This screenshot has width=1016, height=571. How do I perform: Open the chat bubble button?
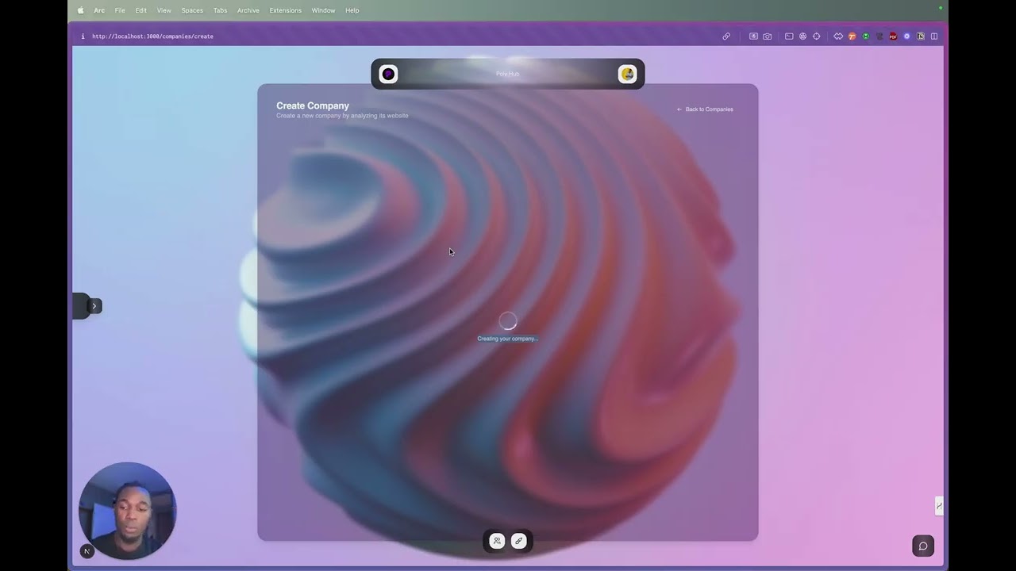pos(923,546)
